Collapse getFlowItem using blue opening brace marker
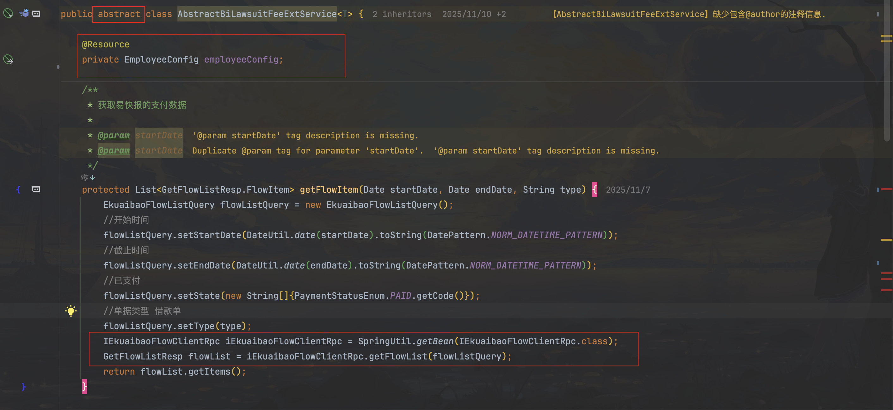 click(18, 190)
